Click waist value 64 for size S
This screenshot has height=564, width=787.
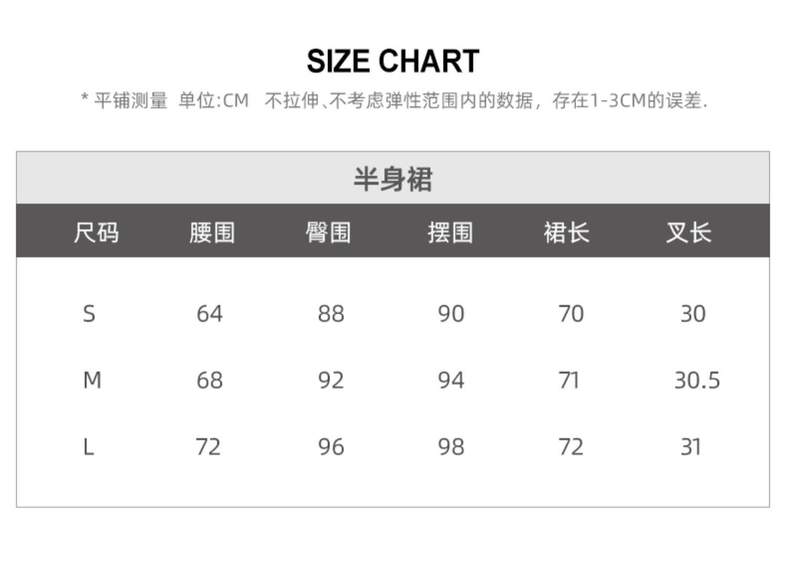209,314
